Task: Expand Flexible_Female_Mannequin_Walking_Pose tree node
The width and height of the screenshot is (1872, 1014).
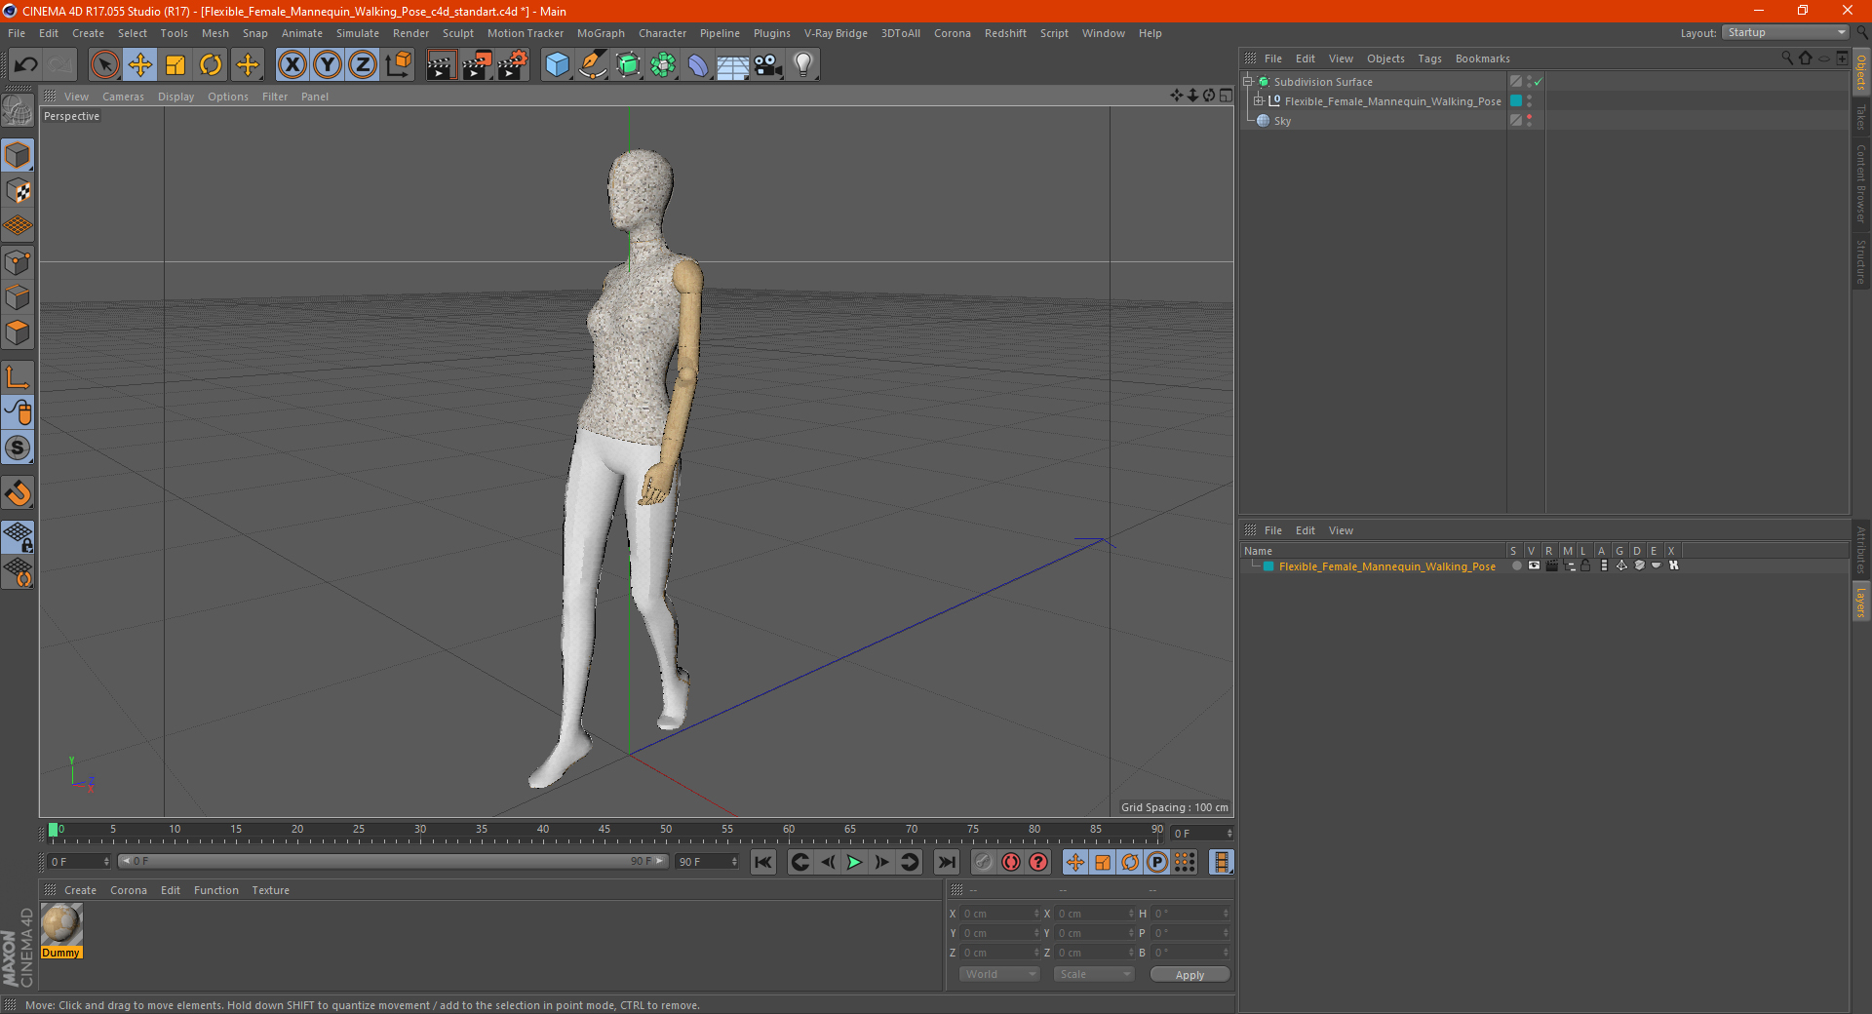Action: [1259, 101]
